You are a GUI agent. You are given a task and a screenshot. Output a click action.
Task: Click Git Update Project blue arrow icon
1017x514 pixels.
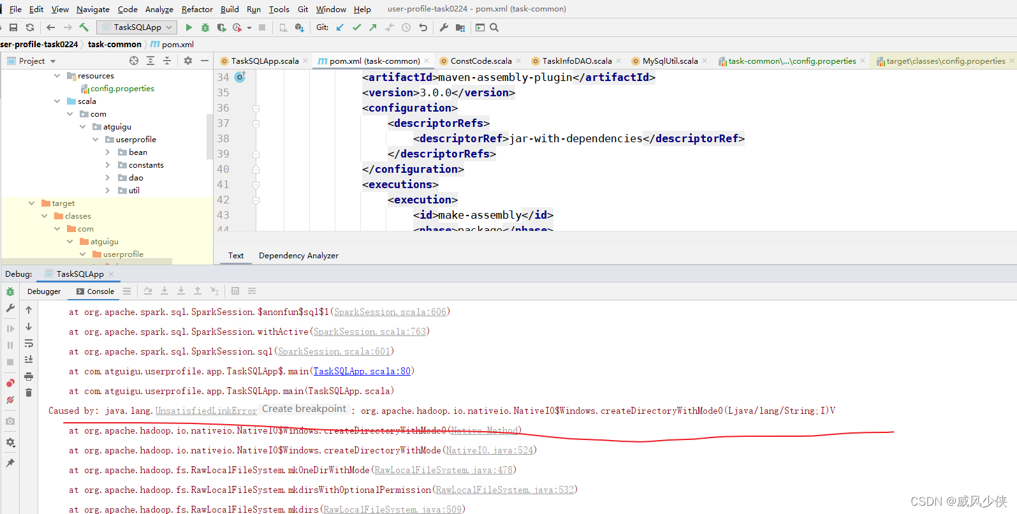pyautogui.click(x=340, y=27)
